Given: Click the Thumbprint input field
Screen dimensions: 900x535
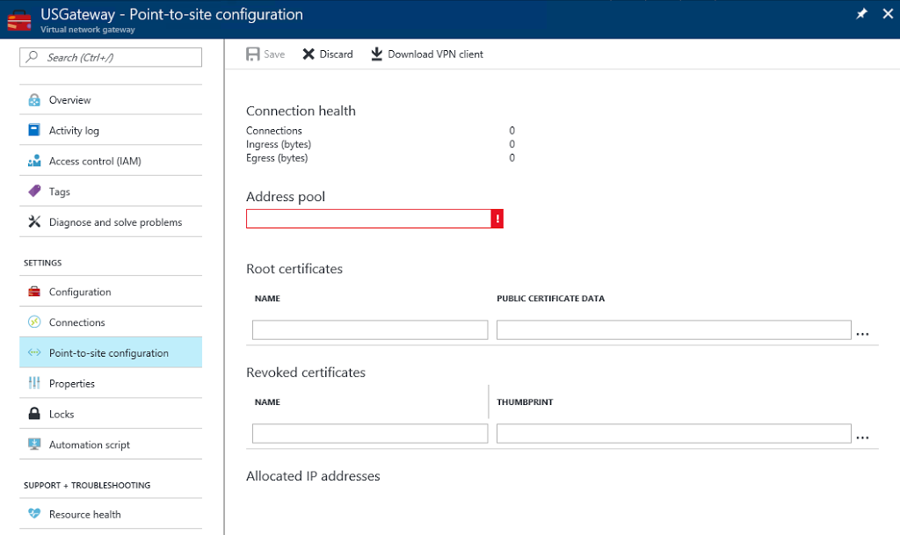Looking at the screenshot, I should [674, 433].
